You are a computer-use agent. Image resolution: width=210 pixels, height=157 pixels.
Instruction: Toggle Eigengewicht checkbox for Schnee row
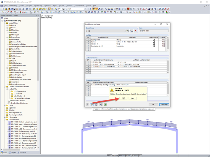[154, 42]
